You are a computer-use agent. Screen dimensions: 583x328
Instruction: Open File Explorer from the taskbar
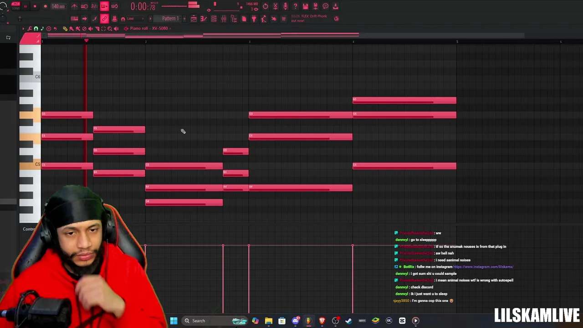[269, 321]
